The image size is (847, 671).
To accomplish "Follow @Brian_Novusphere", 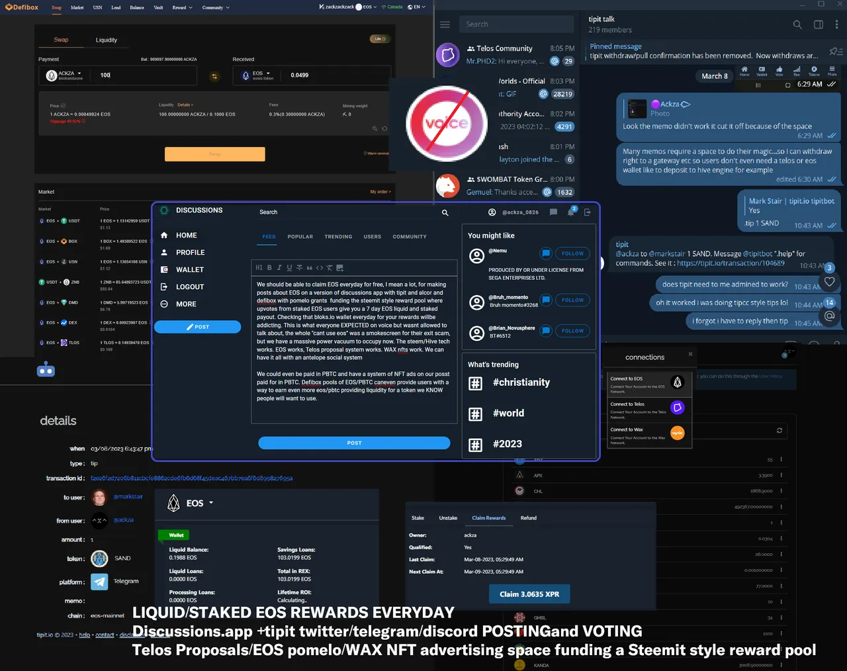I will [572, 331].
